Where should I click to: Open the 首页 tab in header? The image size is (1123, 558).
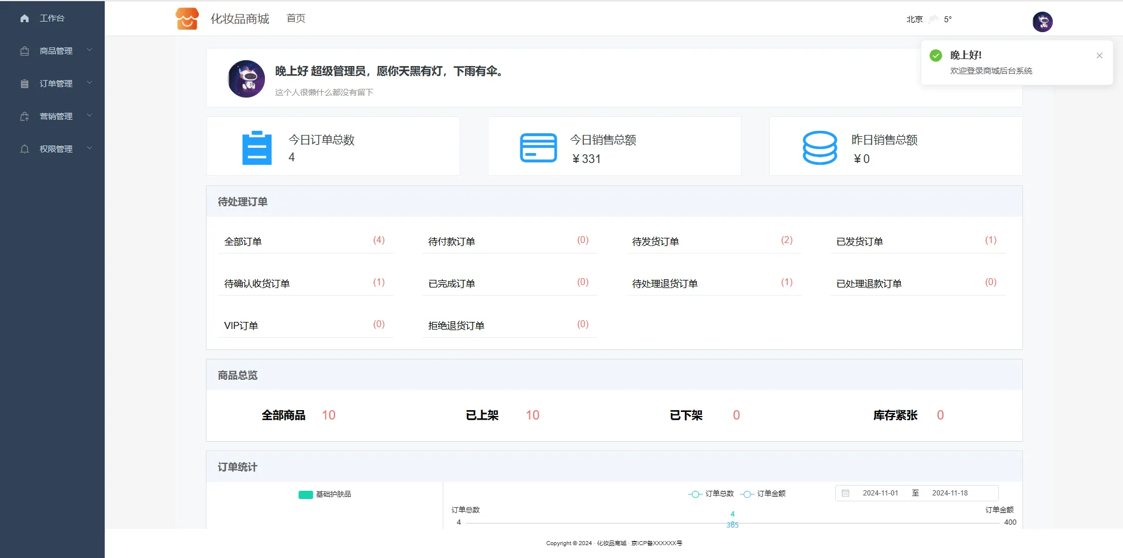point(295,19)
